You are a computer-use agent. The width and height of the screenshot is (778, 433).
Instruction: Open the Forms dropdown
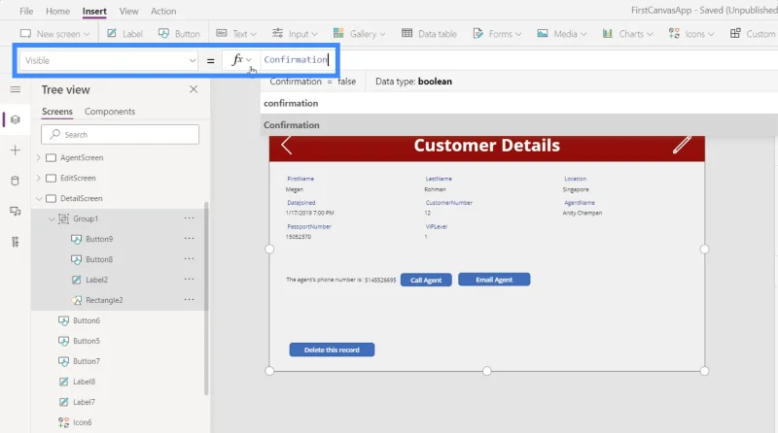tap(497, 34)
